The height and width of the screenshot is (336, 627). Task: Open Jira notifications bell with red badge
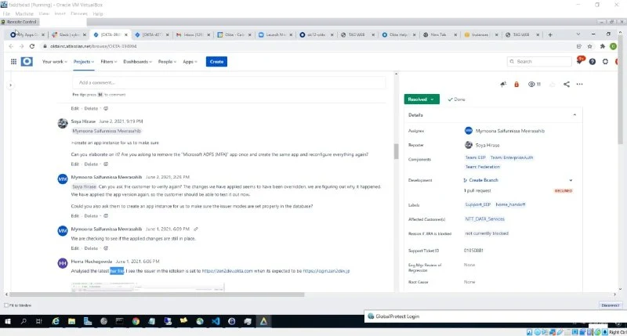click(579, 61)
